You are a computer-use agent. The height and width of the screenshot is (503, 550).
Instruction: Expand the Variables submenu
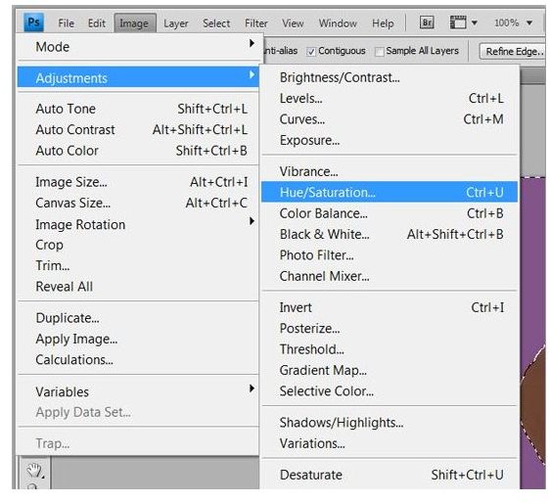139,391
